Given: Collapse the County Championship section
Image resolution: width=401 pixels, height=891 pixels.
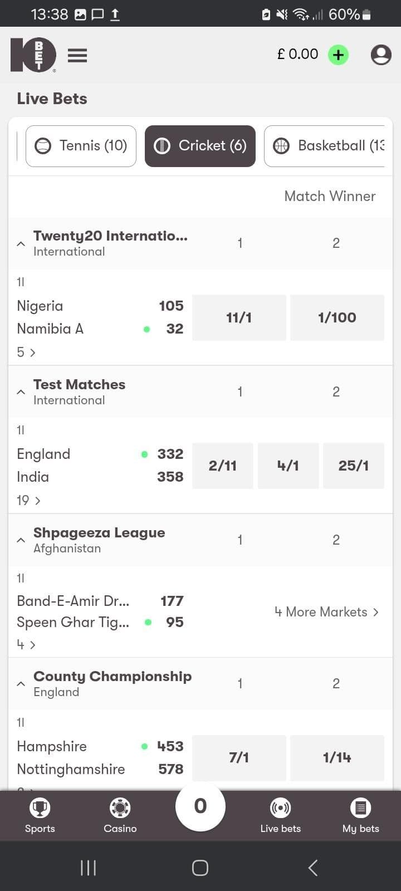Looking at the screenshot, I should coord(21,684).
